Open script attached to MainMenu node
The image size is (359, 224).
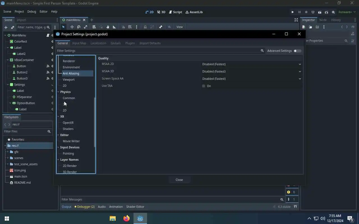coord(48,35)
